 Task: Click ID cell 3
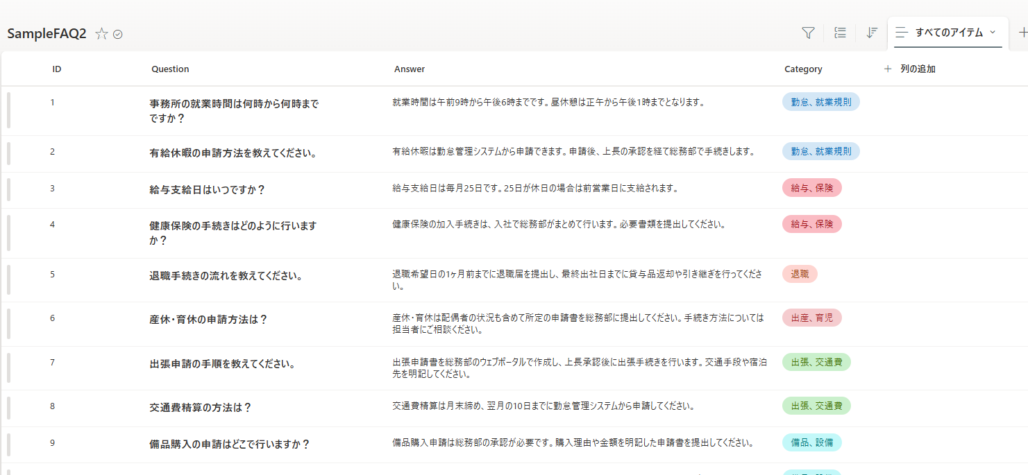pyautogui.click(x=52, y=189)
